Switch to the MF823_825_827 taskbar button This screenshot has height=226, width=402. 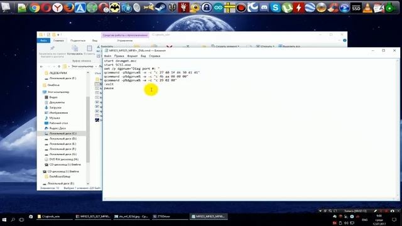(93, 217)
